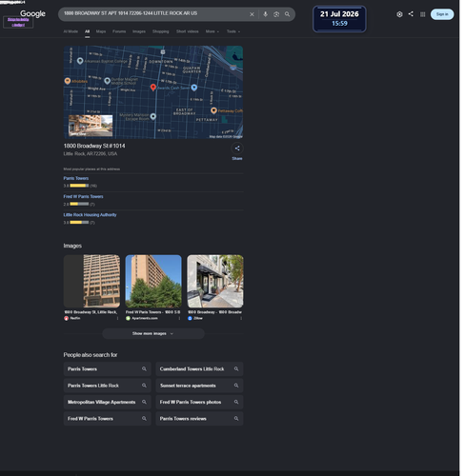Click the Sign in button

442,14
